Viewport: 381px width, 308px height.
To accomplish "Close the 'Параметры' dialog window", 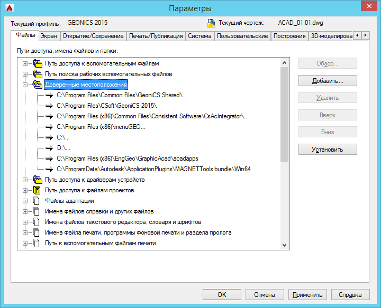I will (369, 6).
